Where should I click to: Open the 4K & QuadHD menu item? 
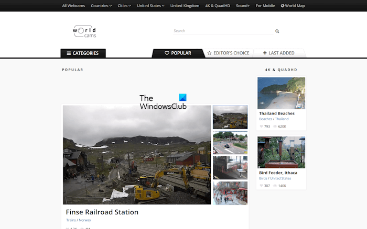coord(218,6)
